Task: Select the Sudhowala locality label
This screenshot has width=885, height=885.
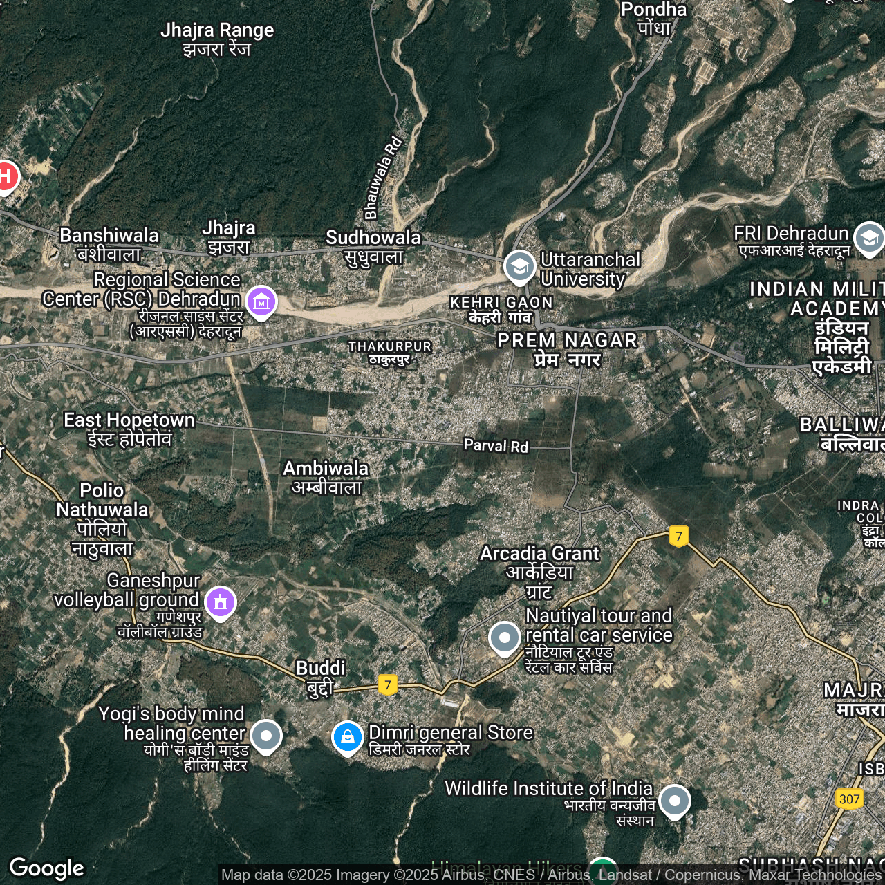Action: coord(373,247)
